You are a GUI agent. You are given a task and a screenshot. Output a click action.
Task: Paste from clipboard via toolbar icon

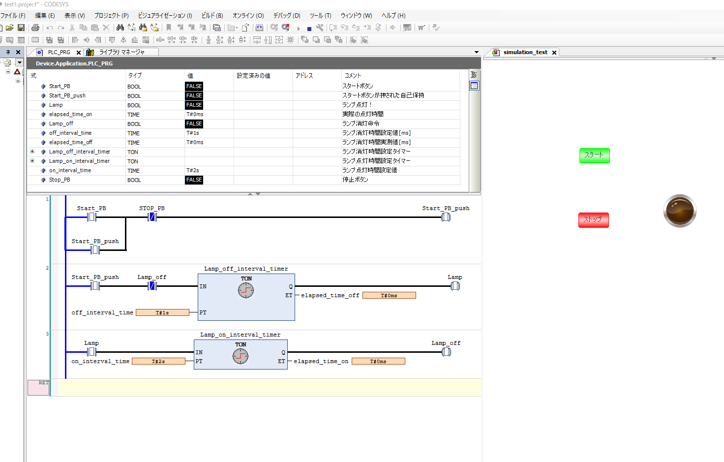coord(94,28)
